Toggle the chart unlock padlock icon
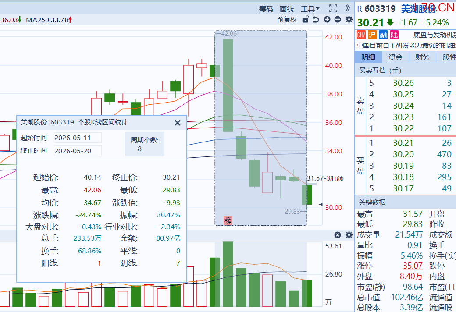 tap(305, 19)
